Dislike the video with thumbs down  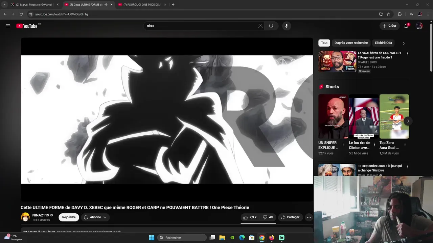(268, 217)
